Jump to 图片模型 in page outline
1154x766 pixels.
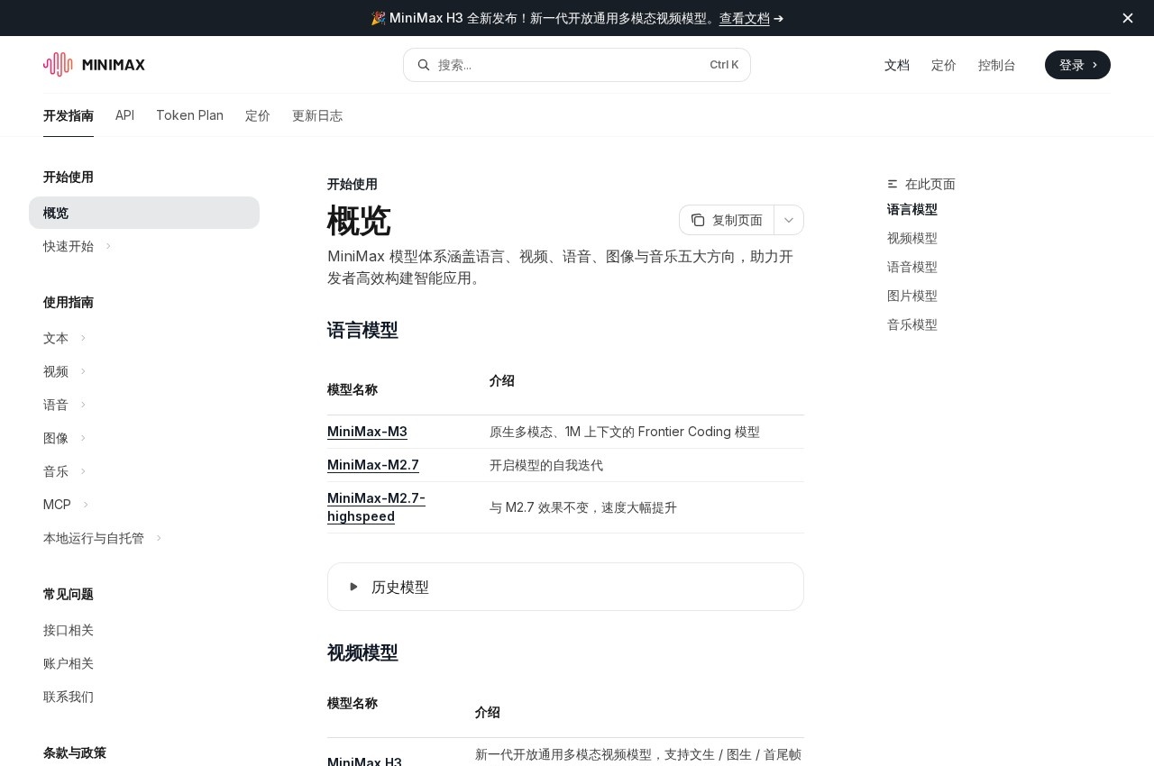[x=912, y=296]
